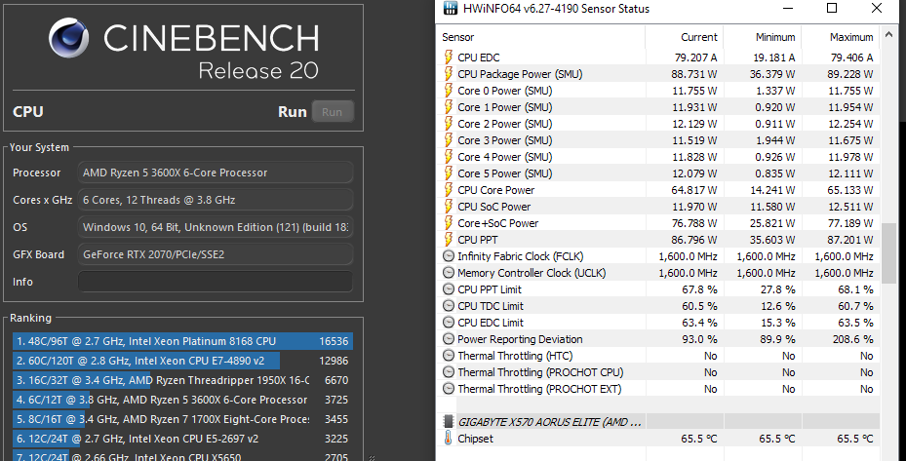This screenshot has width=906, height=461.
Task: Select the Ryzen Threadripper 1950X ranking entry
Action: coord(182,380)
